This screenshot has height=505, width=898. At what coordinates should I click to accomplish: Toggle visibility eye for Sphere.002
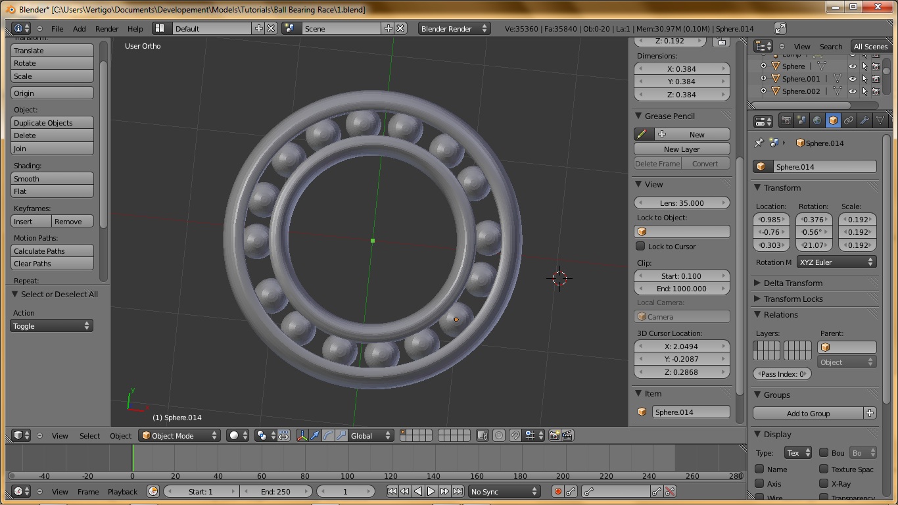coord(853,91)
